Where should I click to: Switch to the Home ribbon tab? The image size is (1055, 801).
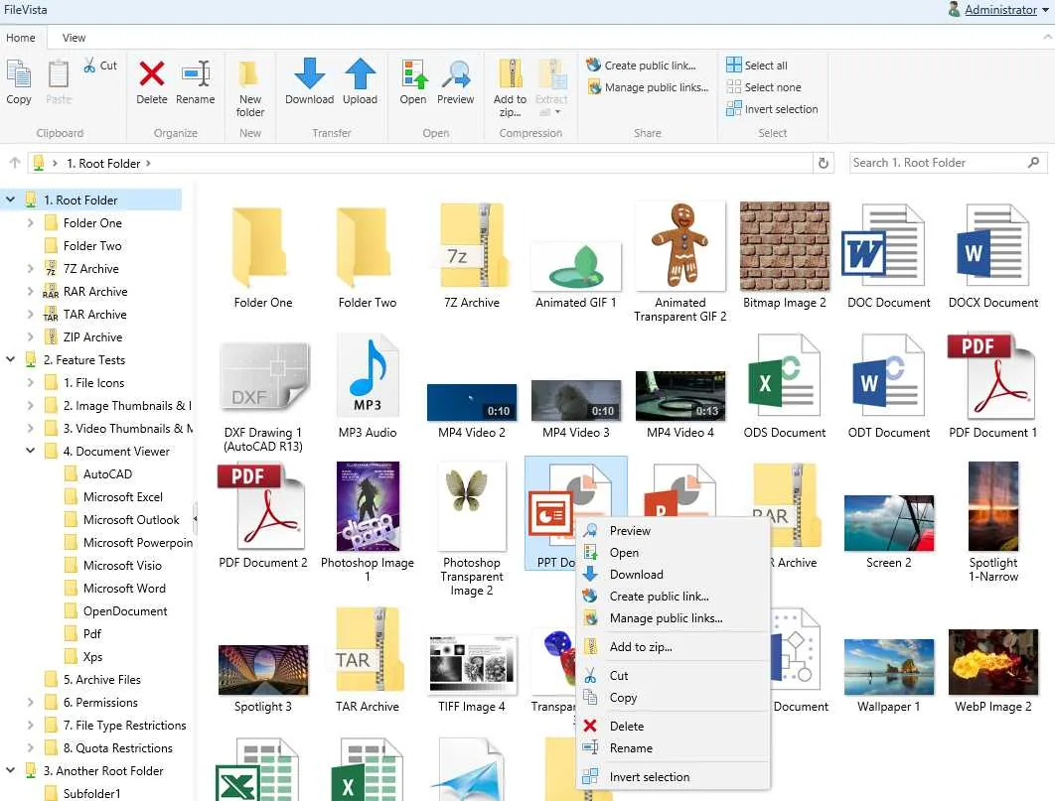click(x=21, y=38)
